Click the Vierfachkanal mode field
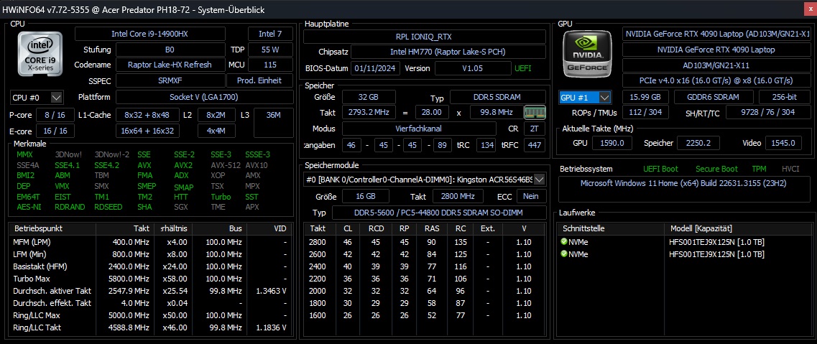This screenshot has height=344, width=817. [x=420, y=129]
